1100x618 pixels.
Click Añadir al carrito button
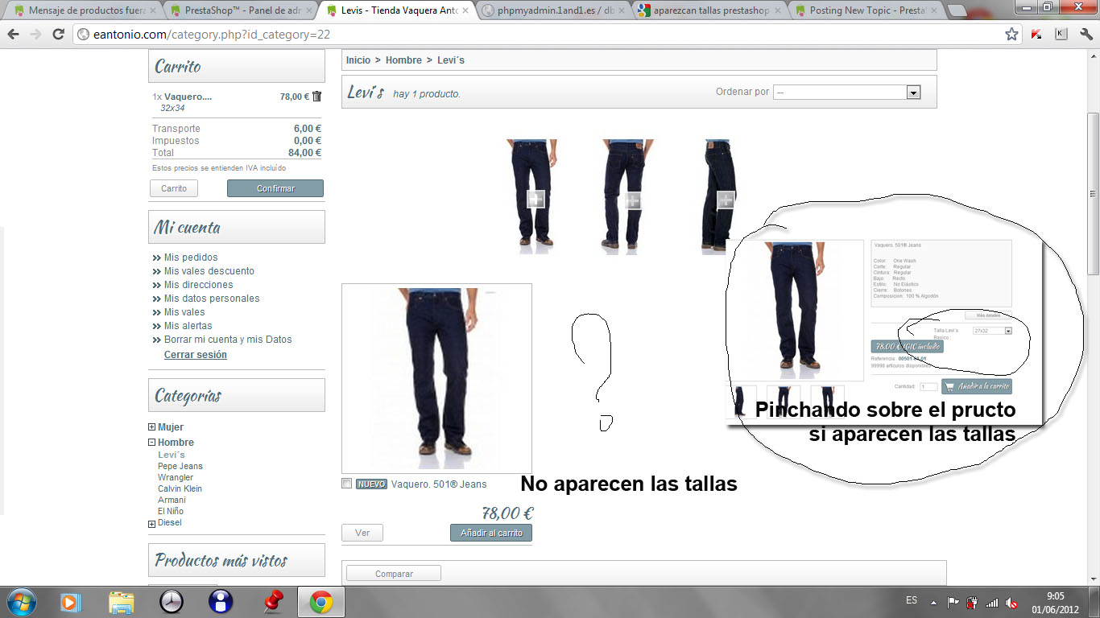coord(491,533)
